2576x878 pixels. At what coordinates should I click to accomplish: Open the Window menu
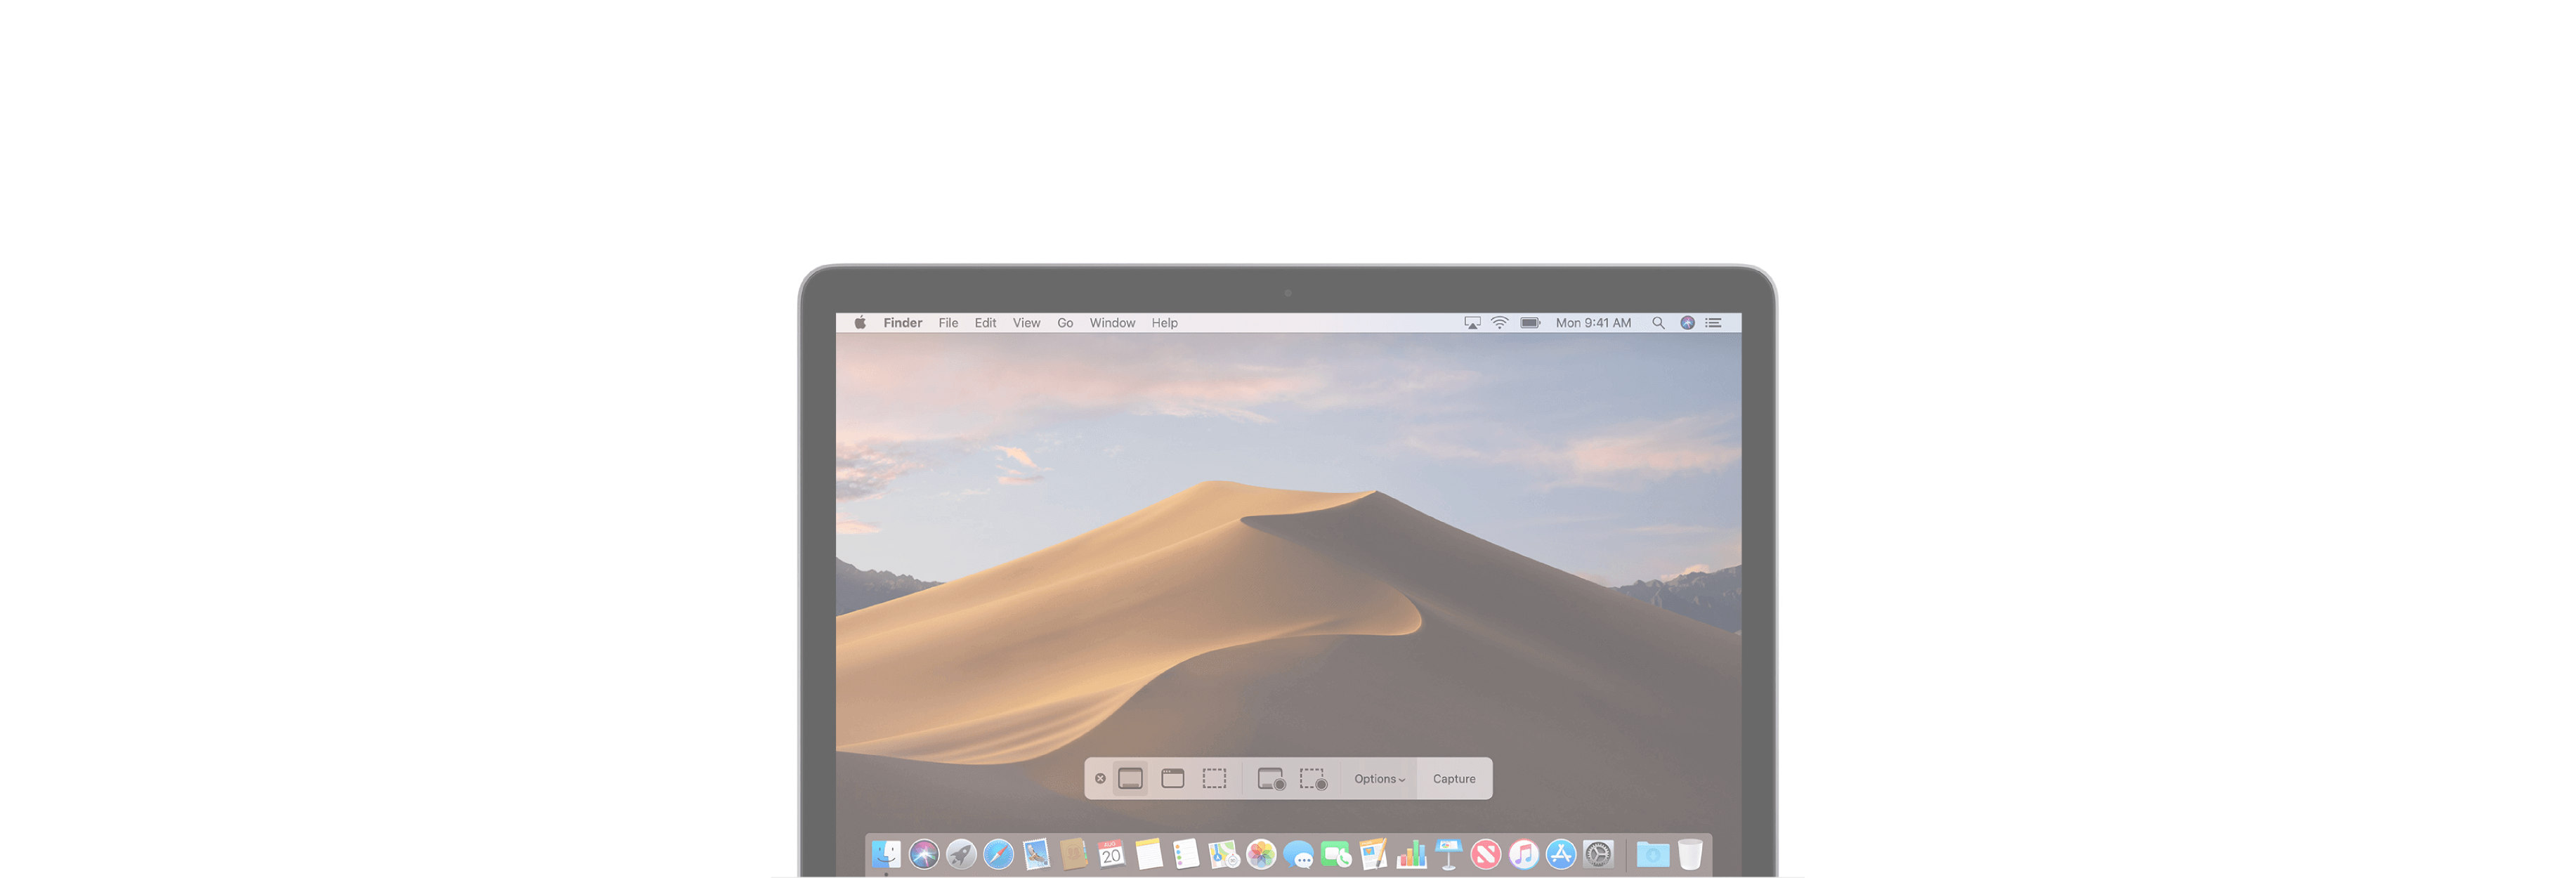point(1112,323)
